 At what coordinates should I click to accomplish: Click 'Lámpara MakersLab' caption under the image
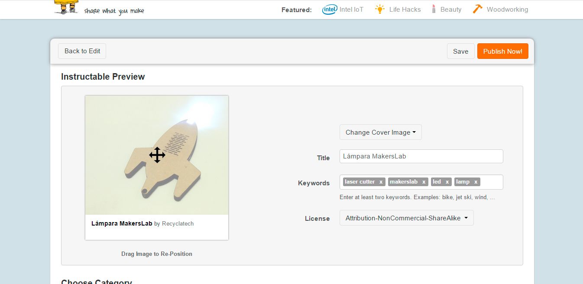tap(122, 224)
